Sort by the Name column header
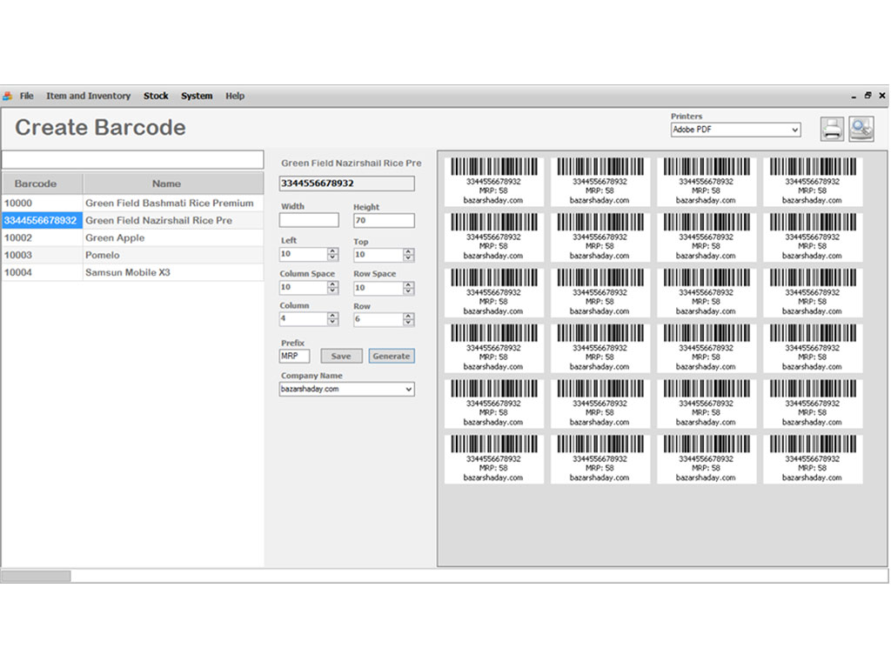The image size is (891, 668). point(166,184)
